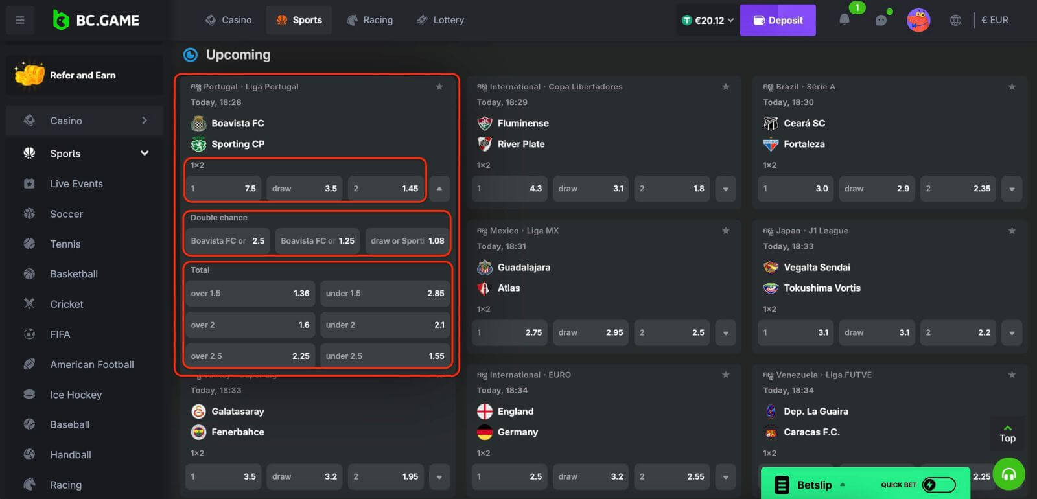The height and width of the screenshot is (499, 1037).
Task: Star the Dep. La Guaira match
Action: (1012, 374)
